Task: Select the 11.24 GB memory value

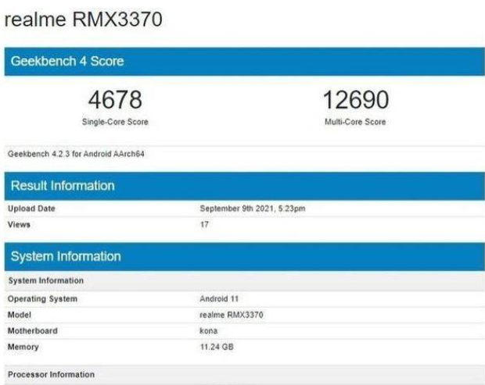Action: pos(217,347)
